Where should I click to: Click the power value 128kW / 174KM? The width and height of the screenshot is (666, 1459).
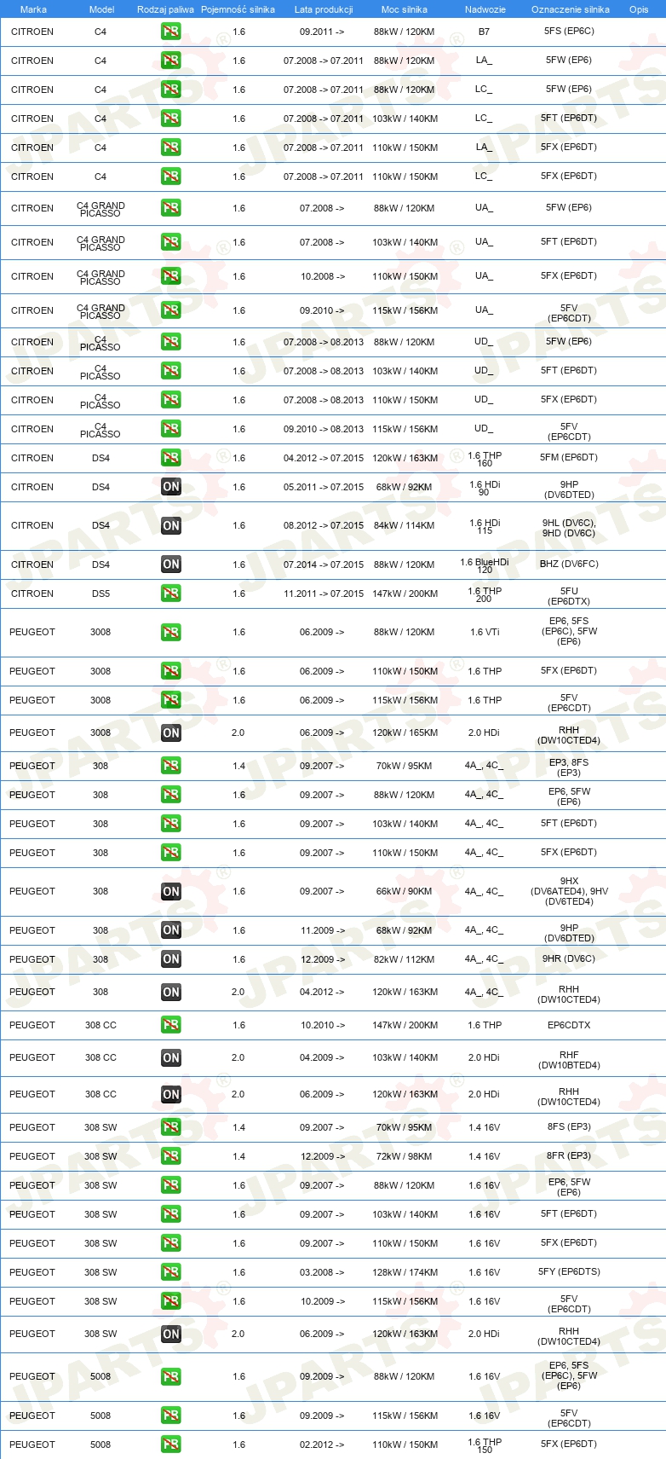(x=405, y=1272)
